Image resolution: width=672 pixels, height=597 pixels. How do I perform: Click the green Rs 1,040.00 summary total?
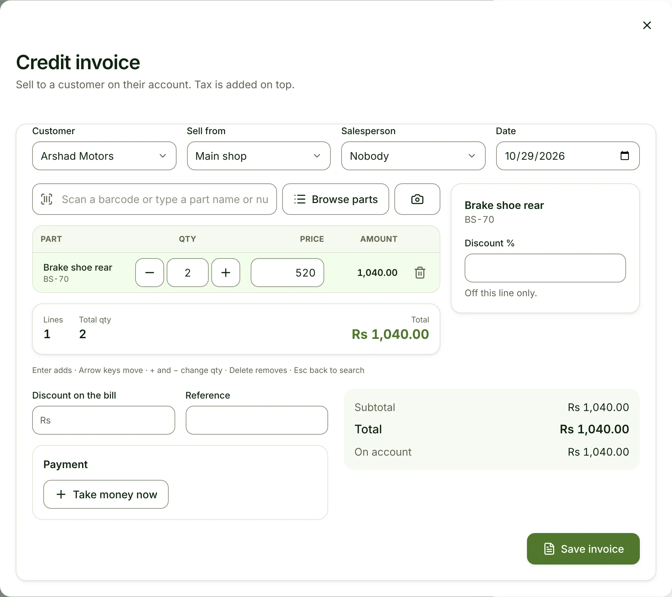click(x=390, y=334)
